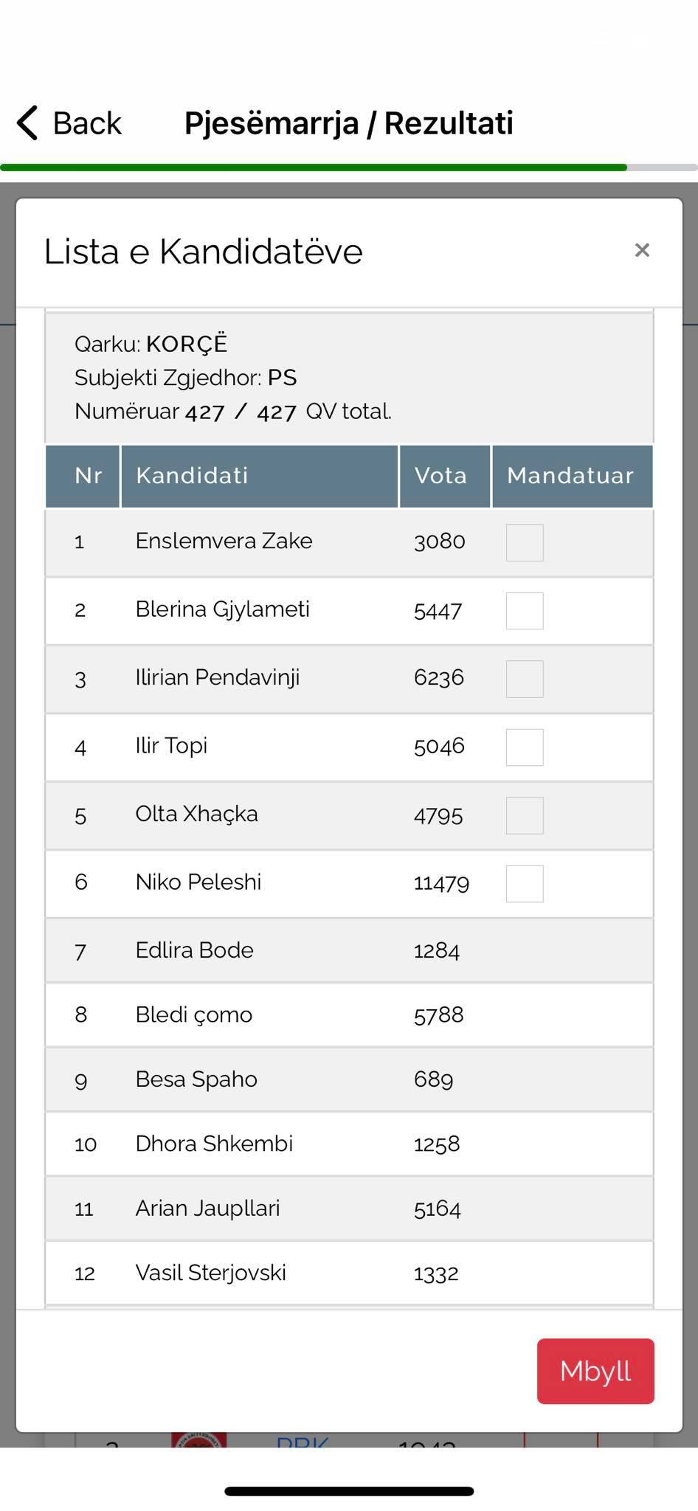Select Mandatuar checkbox for Olta Xhaçka

525,815
